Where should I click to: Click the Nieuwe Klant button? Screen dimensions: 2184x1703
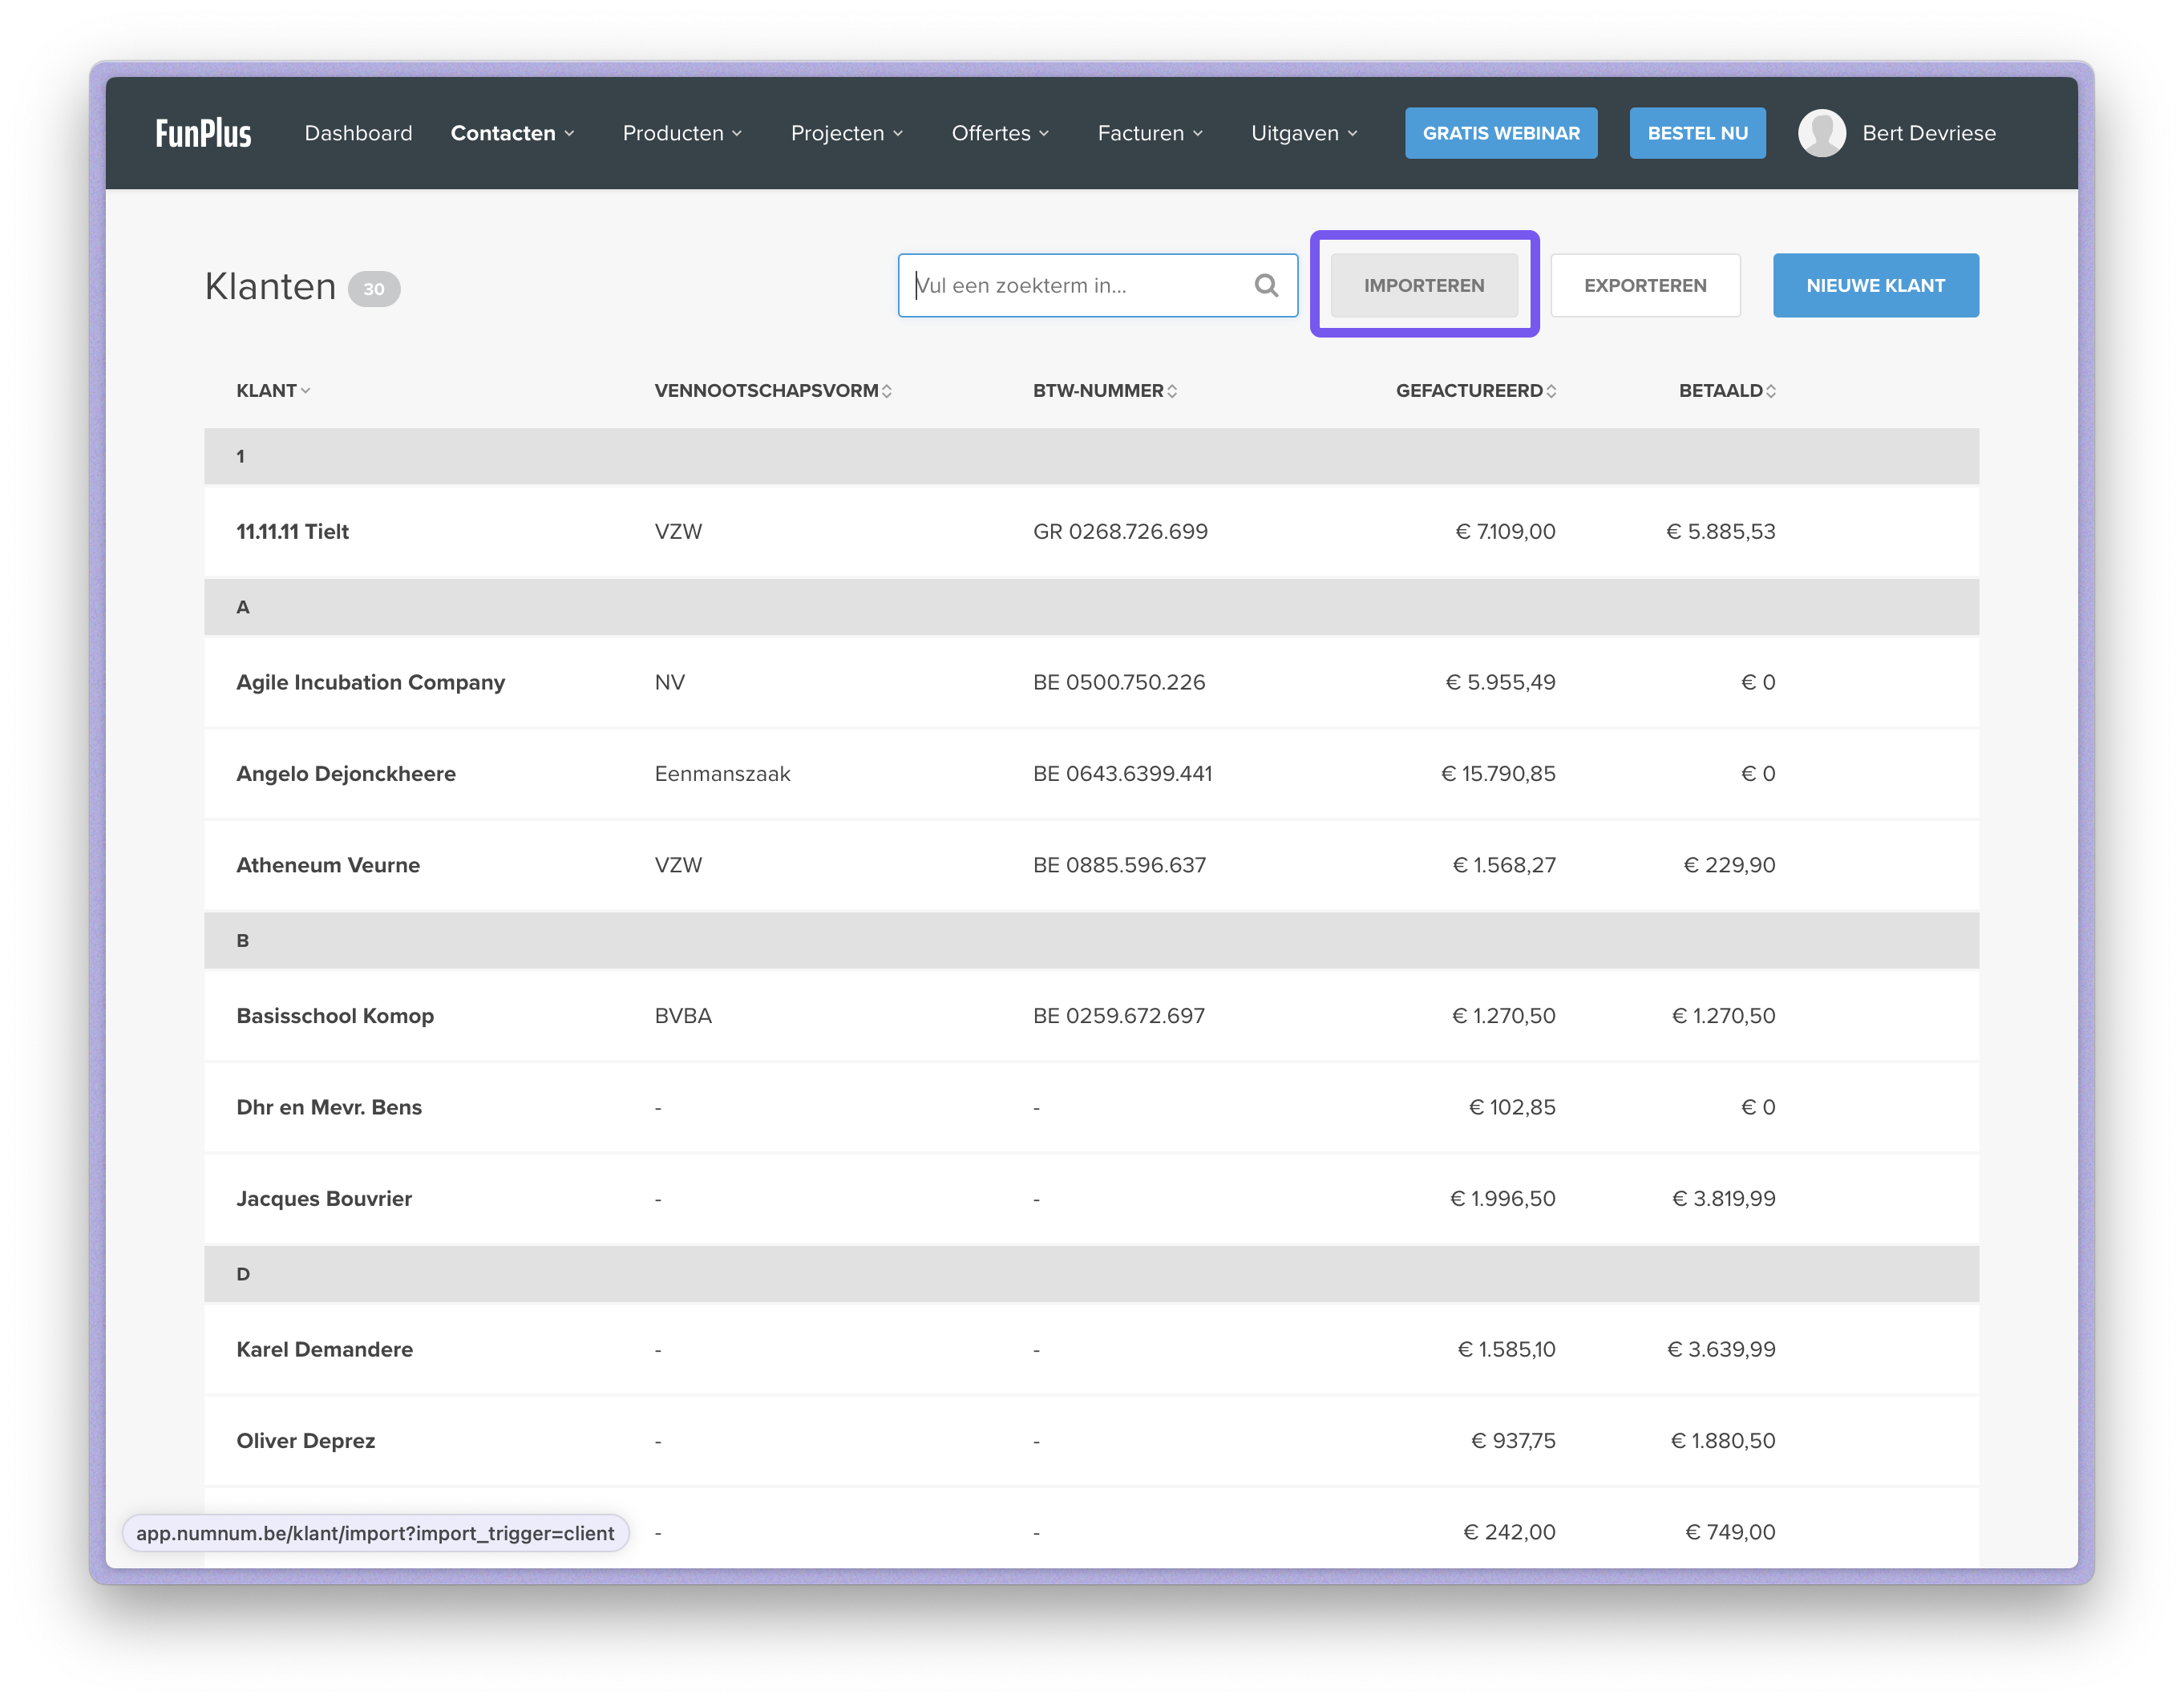tap(1875, 286)
